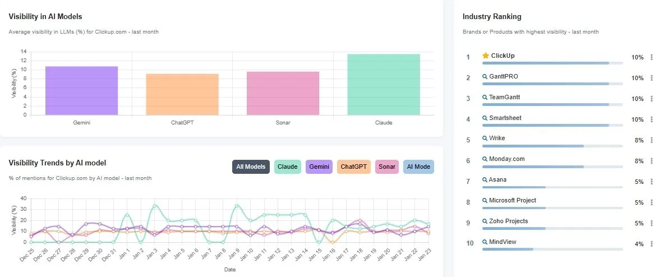Click the Gemini label under bar chart
The width and height of the screenshot is (659, 277).
[x=81, y=123]
